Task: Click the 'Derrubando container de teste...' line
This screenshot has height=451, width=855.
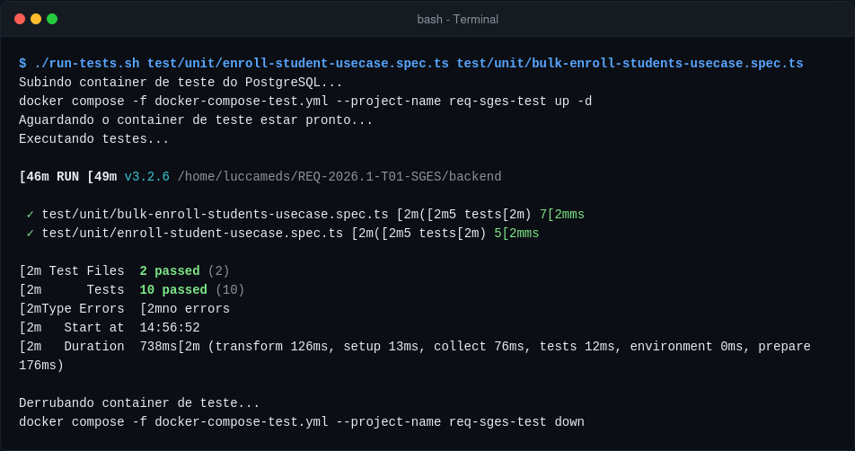Action: (x=139, y=403)
